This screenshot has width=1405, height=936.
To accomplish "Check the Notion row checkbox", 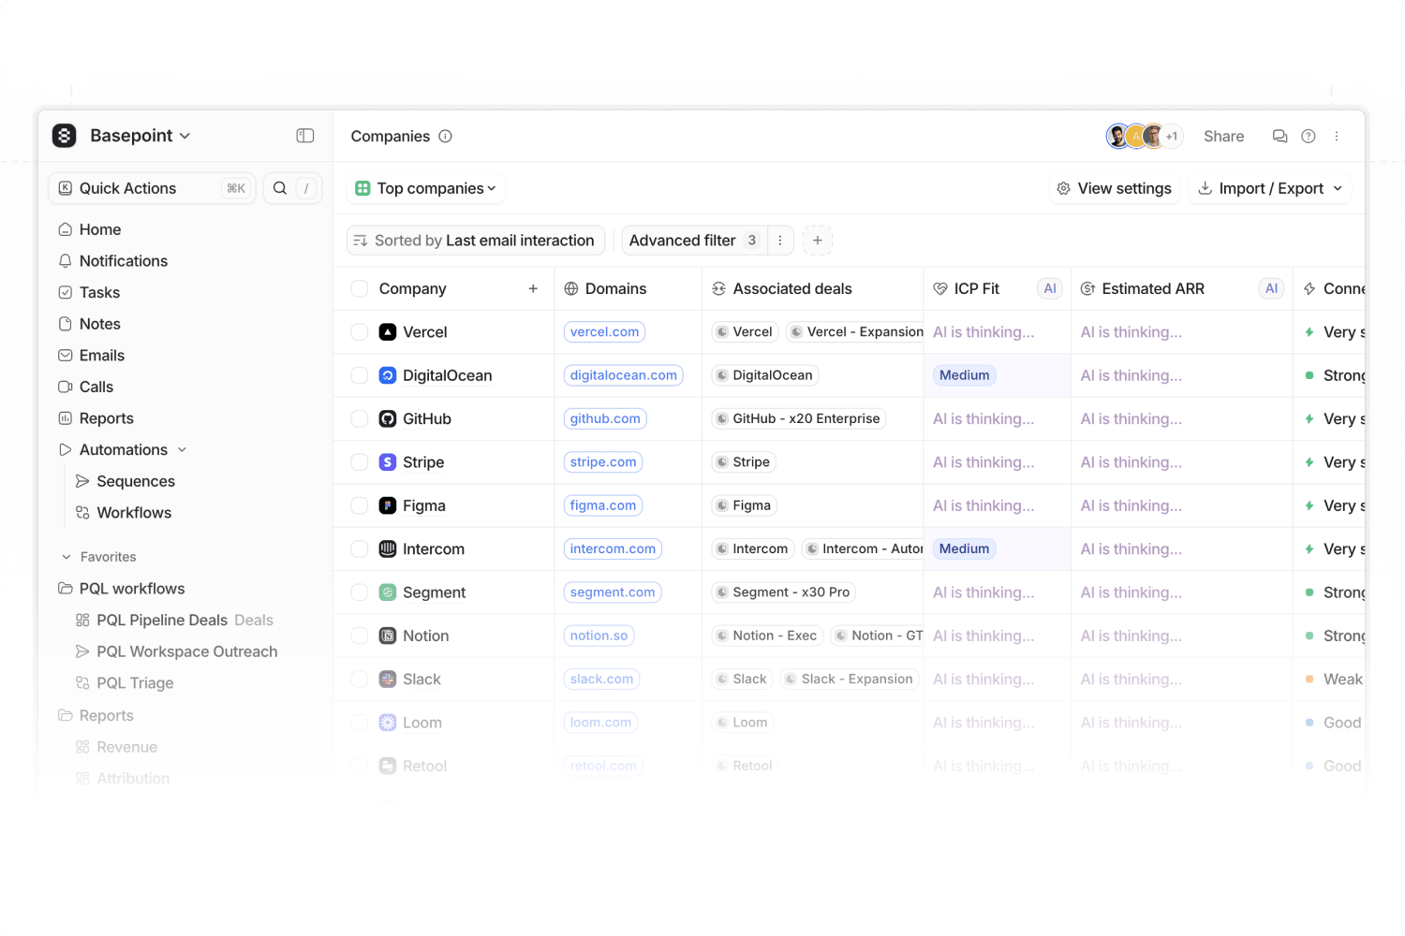I will pos(360,636).
